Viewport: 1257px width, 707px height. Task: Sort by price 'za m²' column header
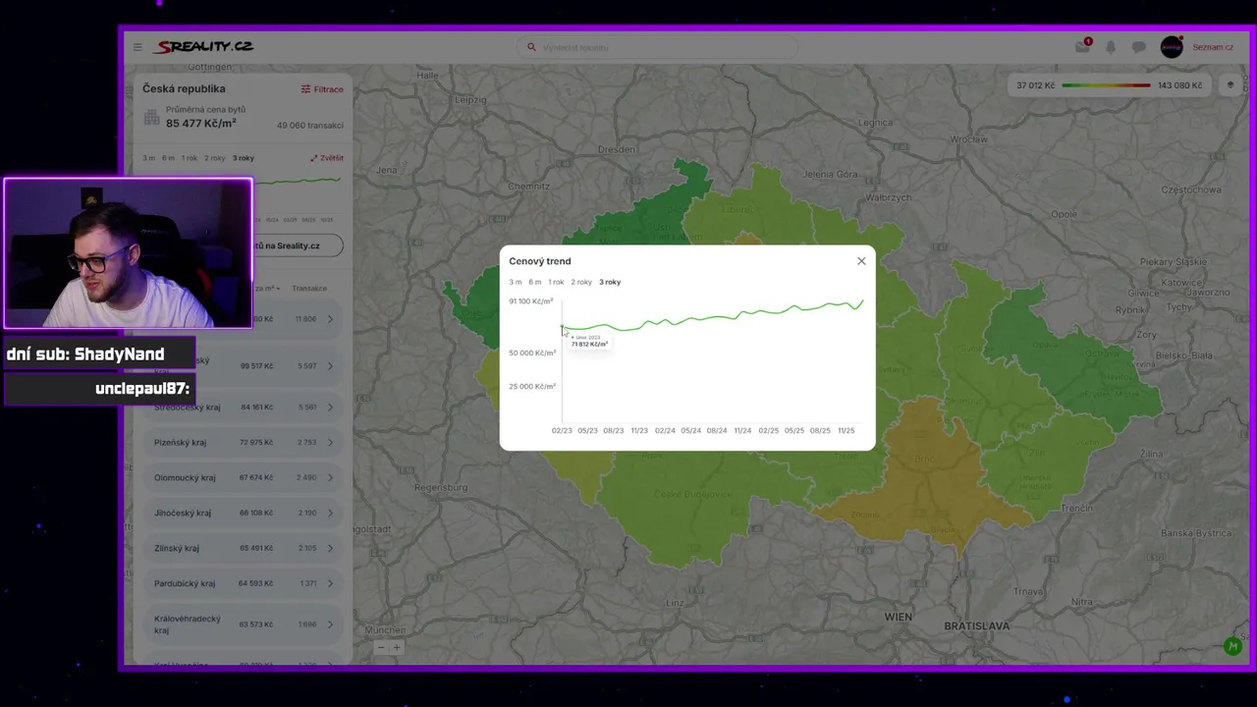(266, 289)
